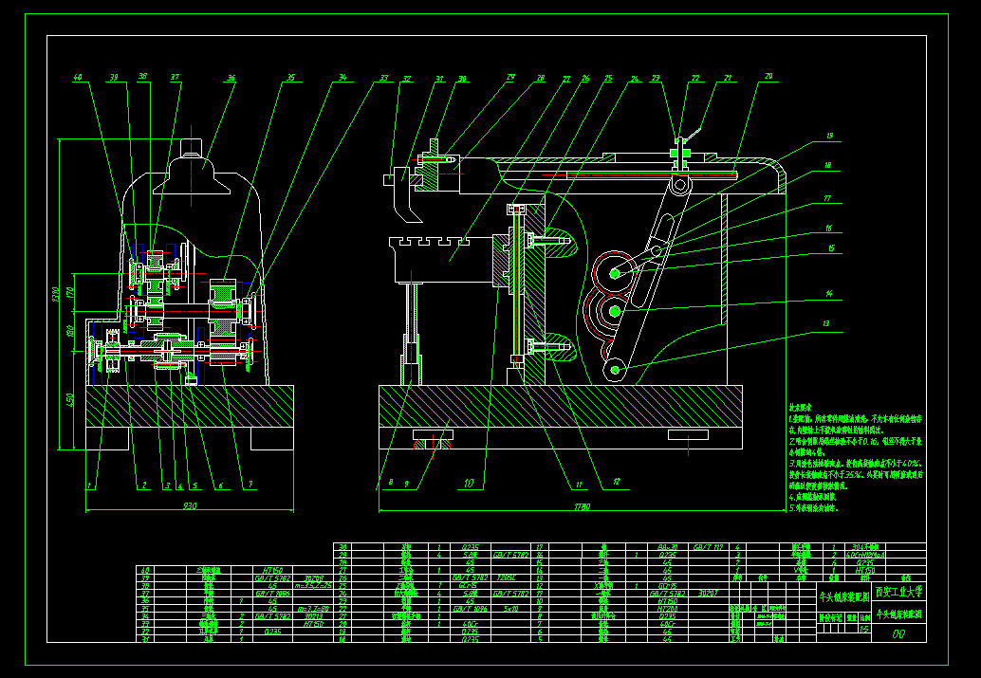
Task: Click balloon callout number 25 above right view
Action: tap(608, 78)
